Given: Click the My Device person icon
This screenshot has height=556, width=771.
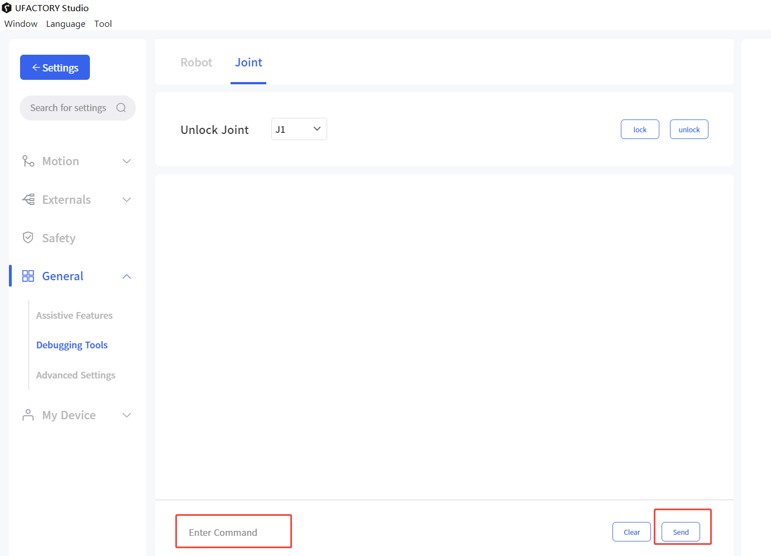Looking at the screenshot, I should (28, 415).
